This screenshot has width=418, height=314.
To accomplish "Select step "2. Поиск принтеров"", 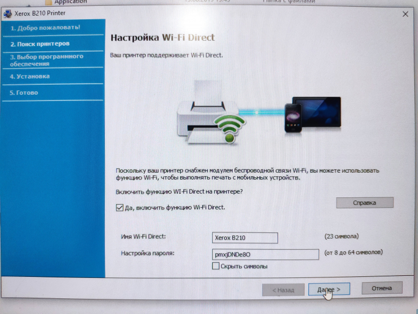I will [40, 44].
